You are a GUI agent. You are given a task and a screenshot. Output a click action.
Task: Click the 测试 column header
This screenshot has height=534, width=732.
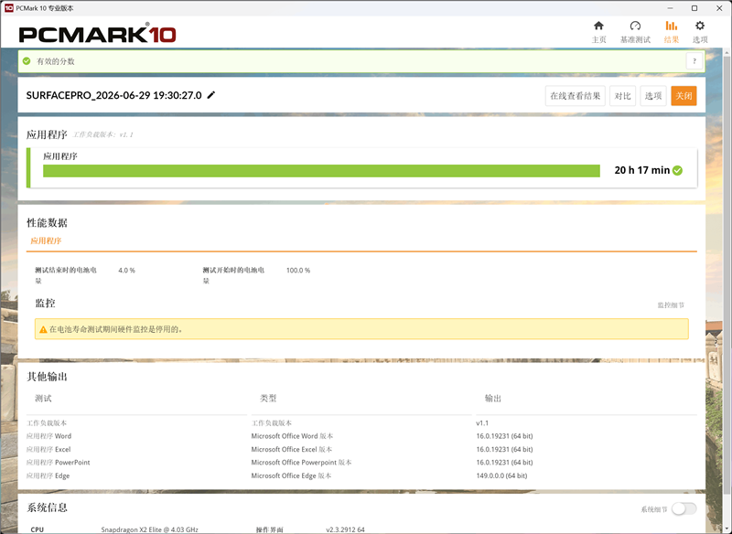coord(43,399)
